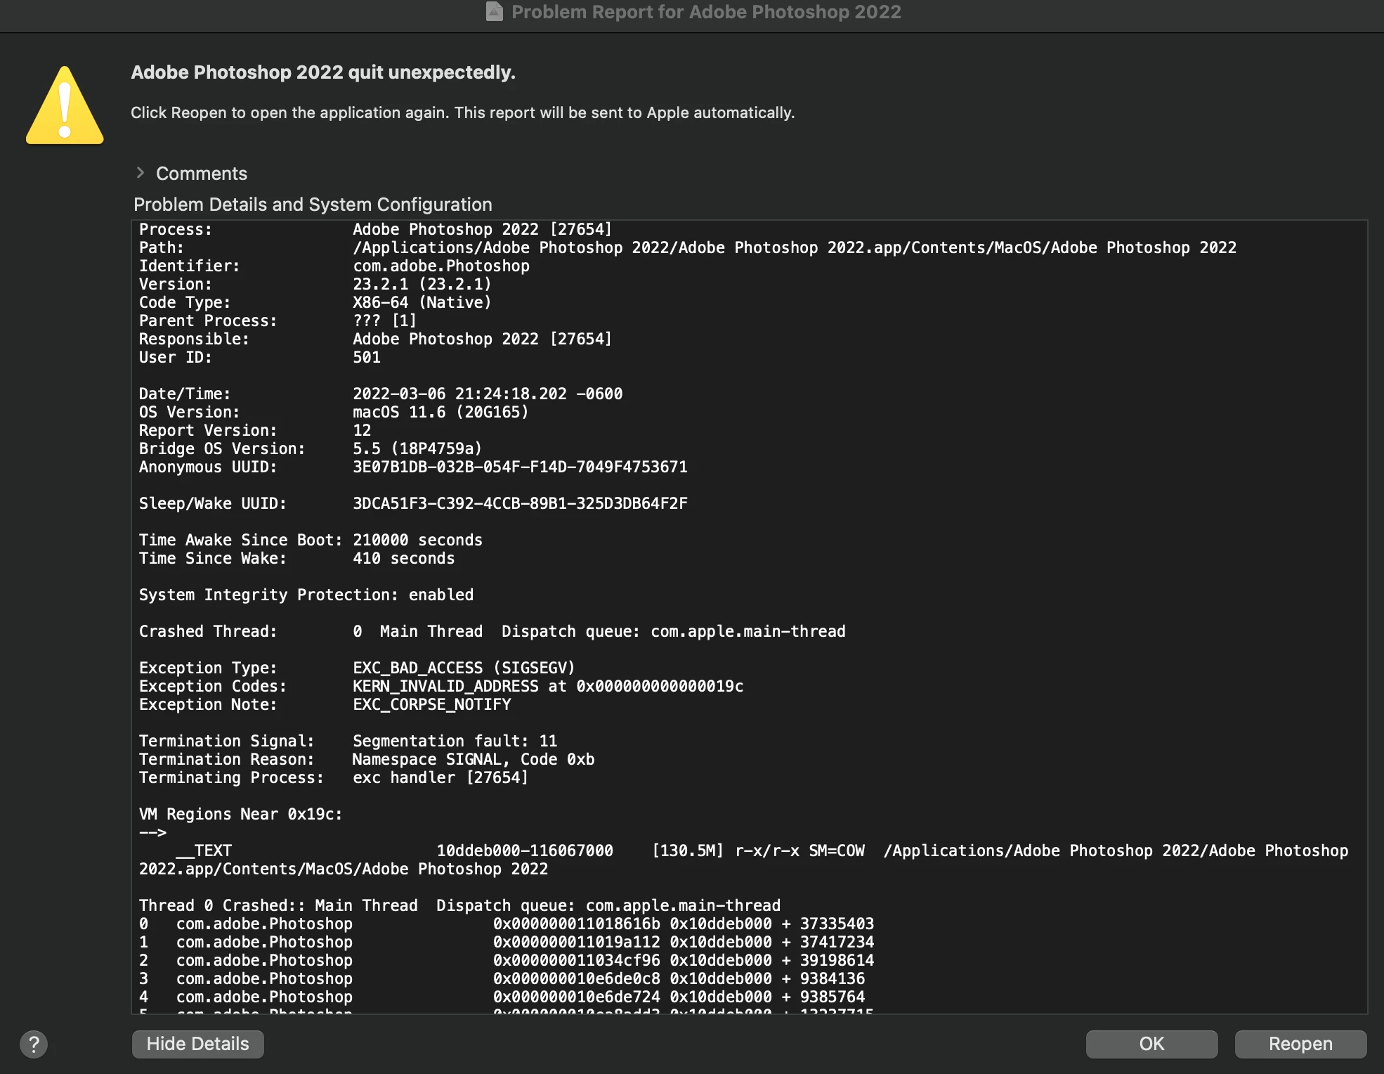Click the System Integrity Protection enabled line
This screenshot has width=1384, height=1074.
pyautogui.click(x=306, y=595)
